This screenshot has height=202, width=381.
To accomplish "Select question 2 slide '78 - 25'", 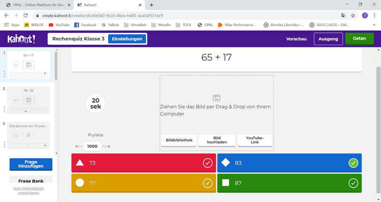I will tap(29, 100).
